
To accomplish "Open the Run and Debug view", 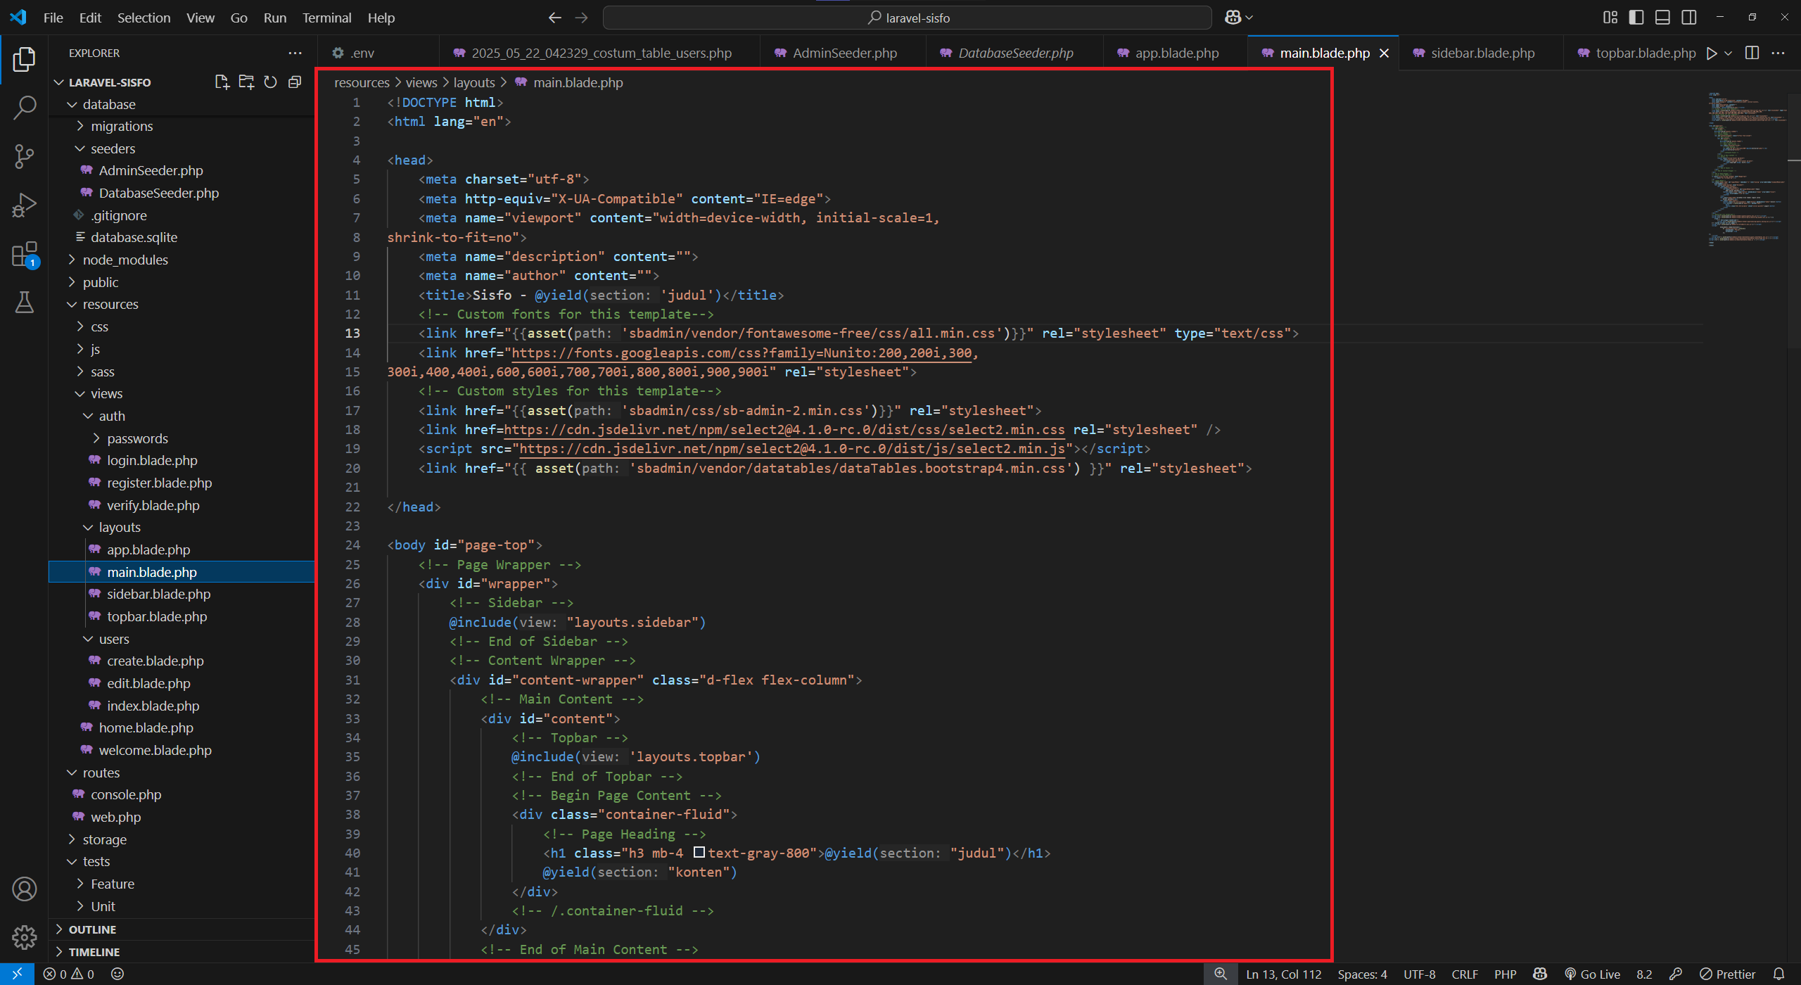I will click(25, 204).
